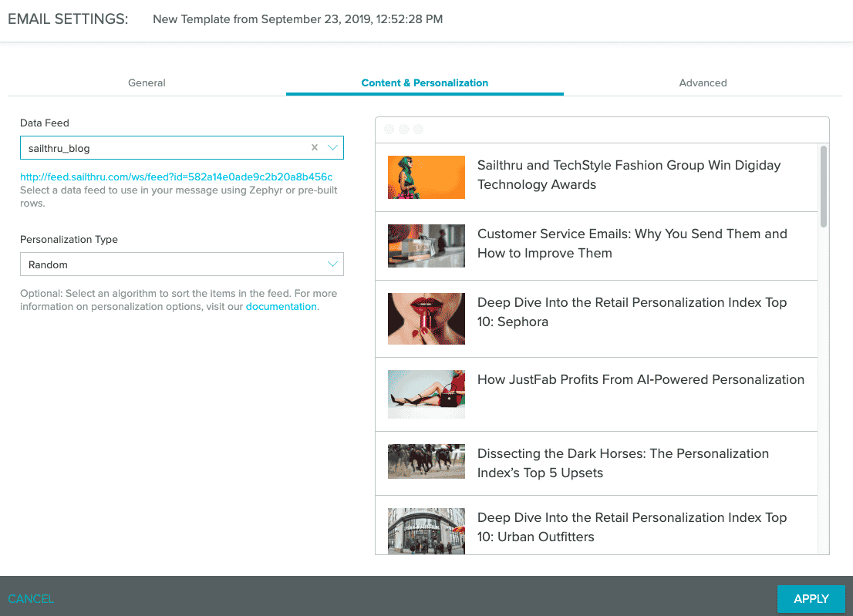Image resolution: width=853 pixels, height=616 pixels.
Task: Expand the Data Feed dropdown arrow
Action: click(x=332, y=148)
